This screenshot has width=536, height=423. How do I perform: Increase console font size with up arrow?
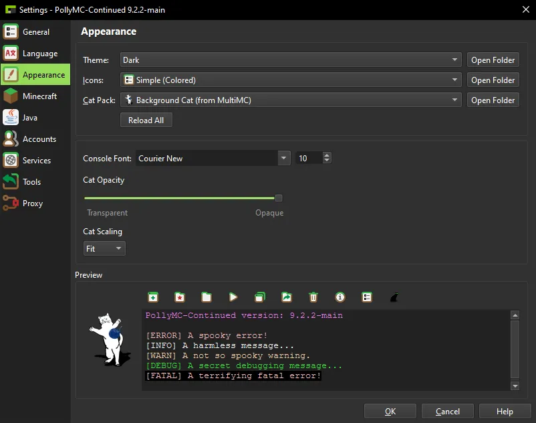pos(327,155)
